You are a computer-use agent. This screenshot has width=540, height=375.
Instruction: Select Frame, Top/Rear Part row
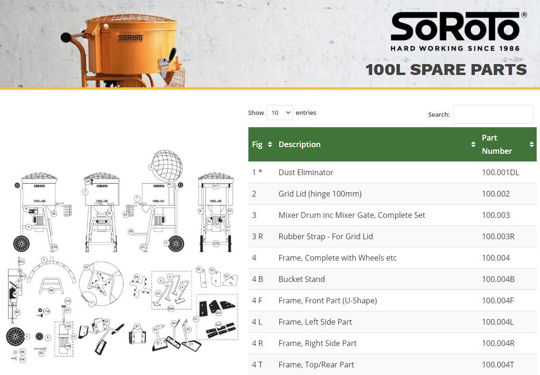point(392,365)
